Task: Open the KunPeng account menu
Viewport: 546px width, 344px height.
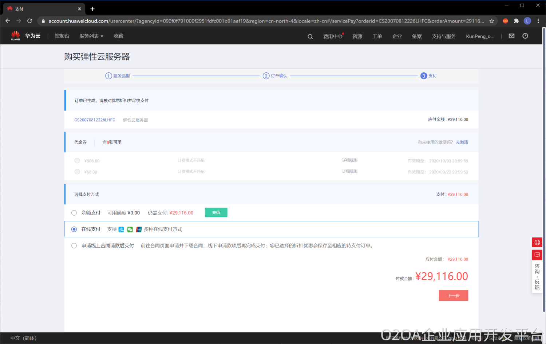Action: [479, 36]
